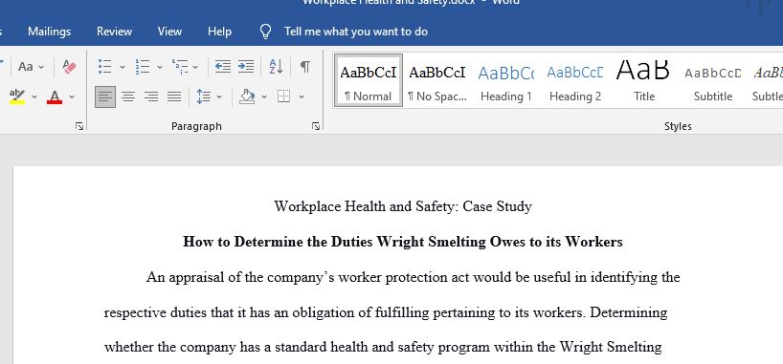Clear all formatting with the eraser icon

click(70, 66)
